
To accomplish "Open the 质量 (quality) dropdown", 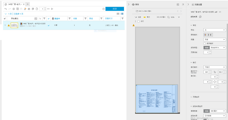I will pyautogui.click(x=215, y=40).
